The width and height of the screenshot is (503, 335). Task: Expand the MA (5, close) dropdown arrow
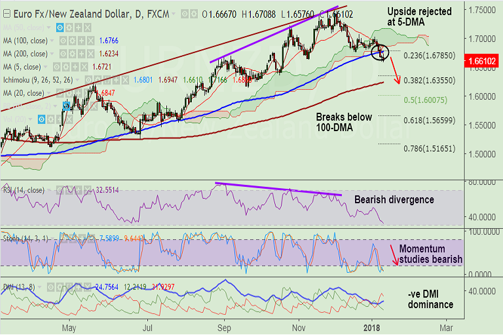(x=46, y=67)
